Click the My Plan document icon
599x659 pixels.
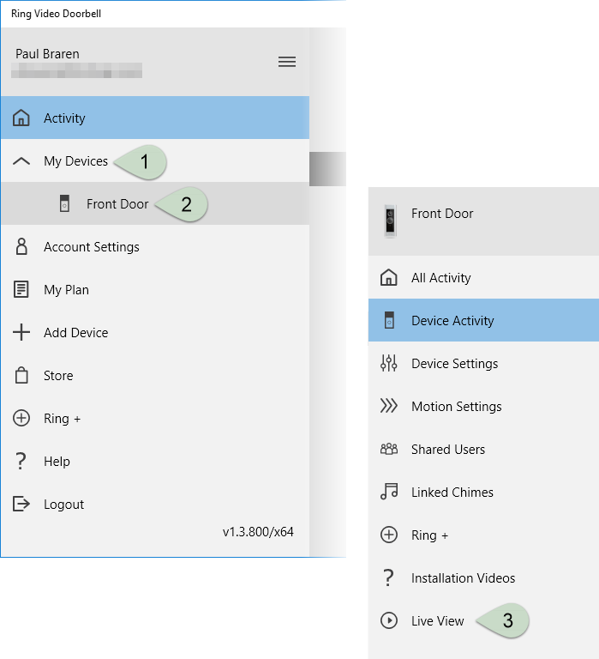click(x=21, y=289)
